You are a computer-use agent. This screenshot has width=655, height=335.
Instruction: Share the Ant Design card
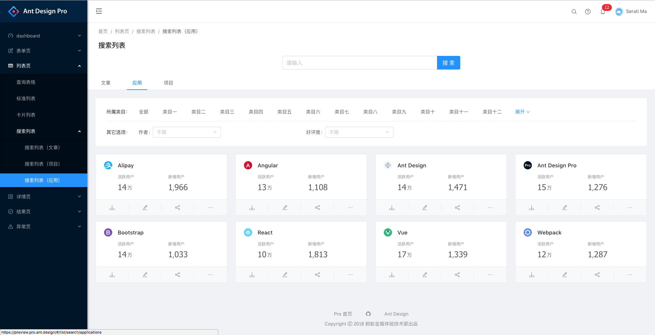pos(457,208)
